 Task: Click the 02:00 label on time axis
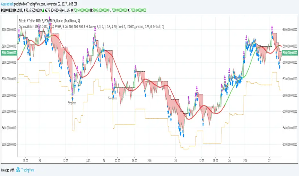pyautogui.click(x=117, y=161)
